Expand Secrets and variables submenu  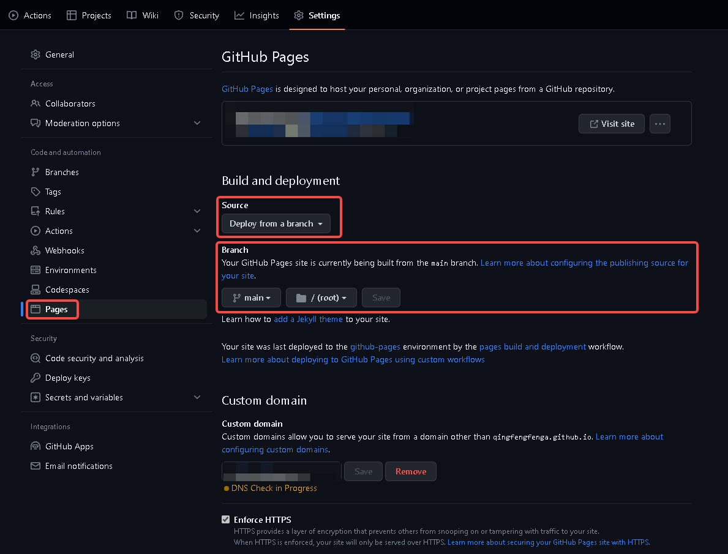click(x=197, y=397)
